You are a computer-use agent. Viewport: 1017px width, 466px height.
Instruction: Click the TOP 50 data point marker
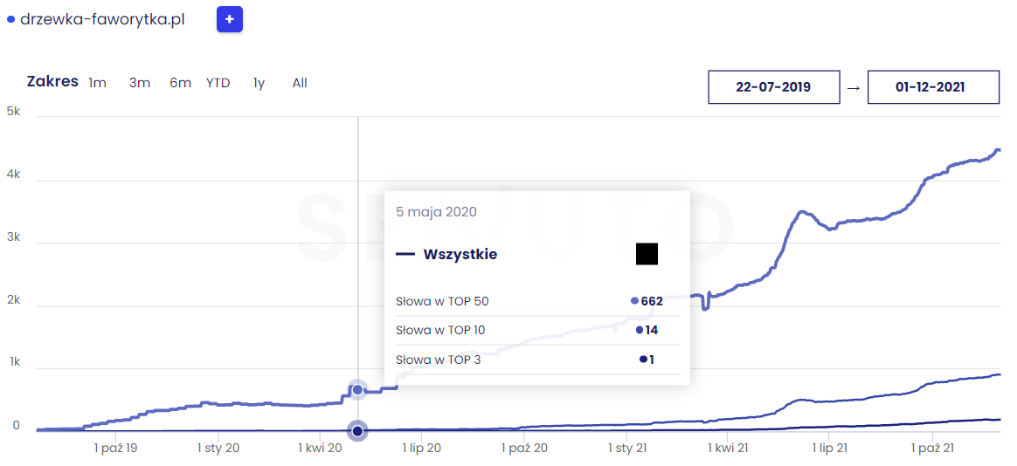(356, 389)
